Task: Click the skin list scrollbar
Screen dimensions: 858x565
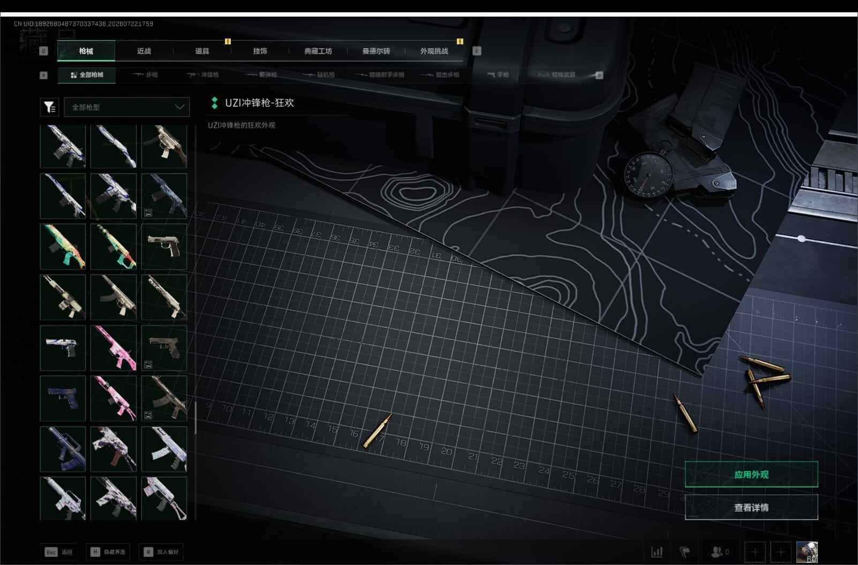Action: (x=195, y=417)
